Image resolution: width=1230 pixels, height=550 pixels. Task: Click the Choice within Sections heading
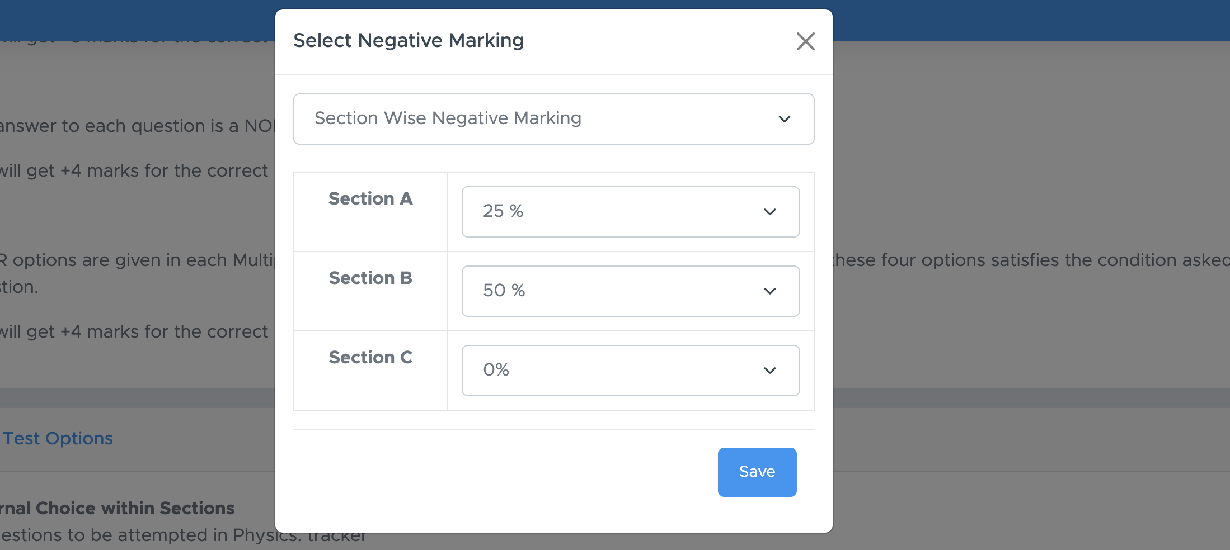coord(118,508)
